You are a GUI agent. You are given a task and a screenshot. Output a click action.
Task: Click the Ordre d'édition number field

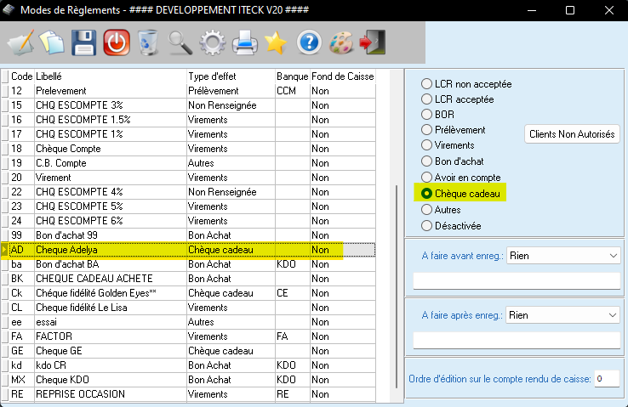coord(606,378)
